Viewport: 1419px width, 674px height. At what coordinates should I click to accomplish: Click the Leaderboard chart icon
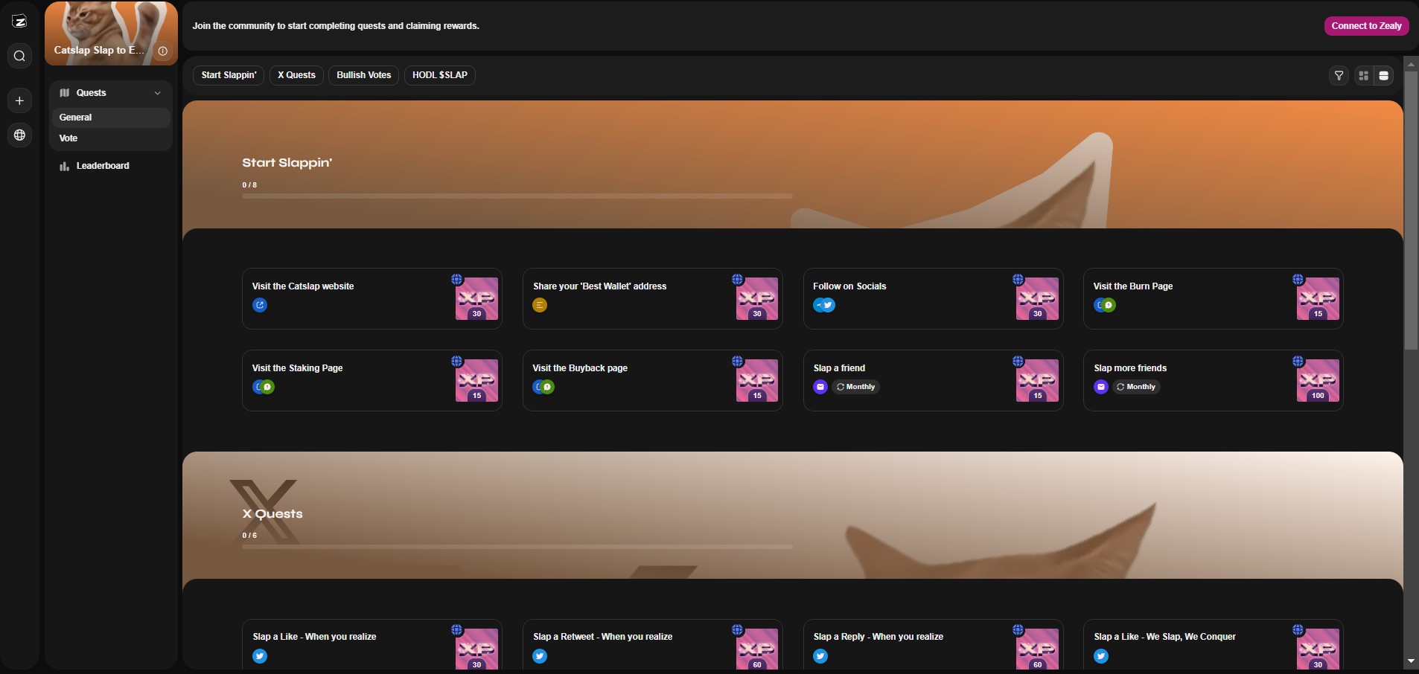[65, 166]
